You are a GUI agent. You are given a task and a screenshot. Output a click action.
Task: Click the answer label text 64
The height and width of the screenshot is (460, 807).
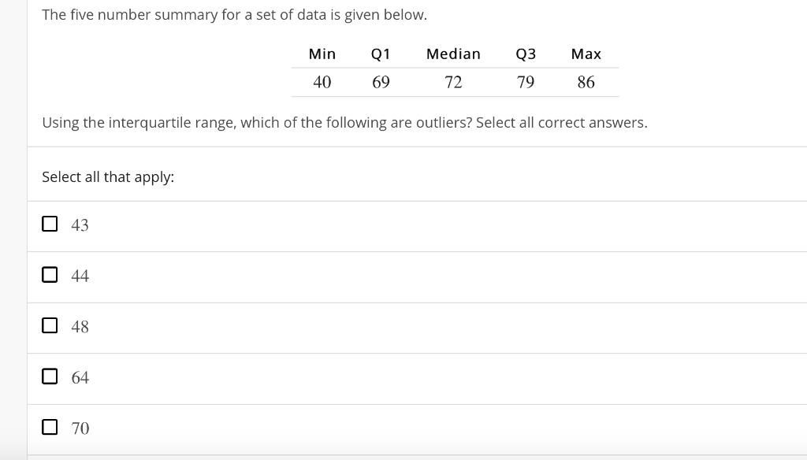(x=80, y=377)
